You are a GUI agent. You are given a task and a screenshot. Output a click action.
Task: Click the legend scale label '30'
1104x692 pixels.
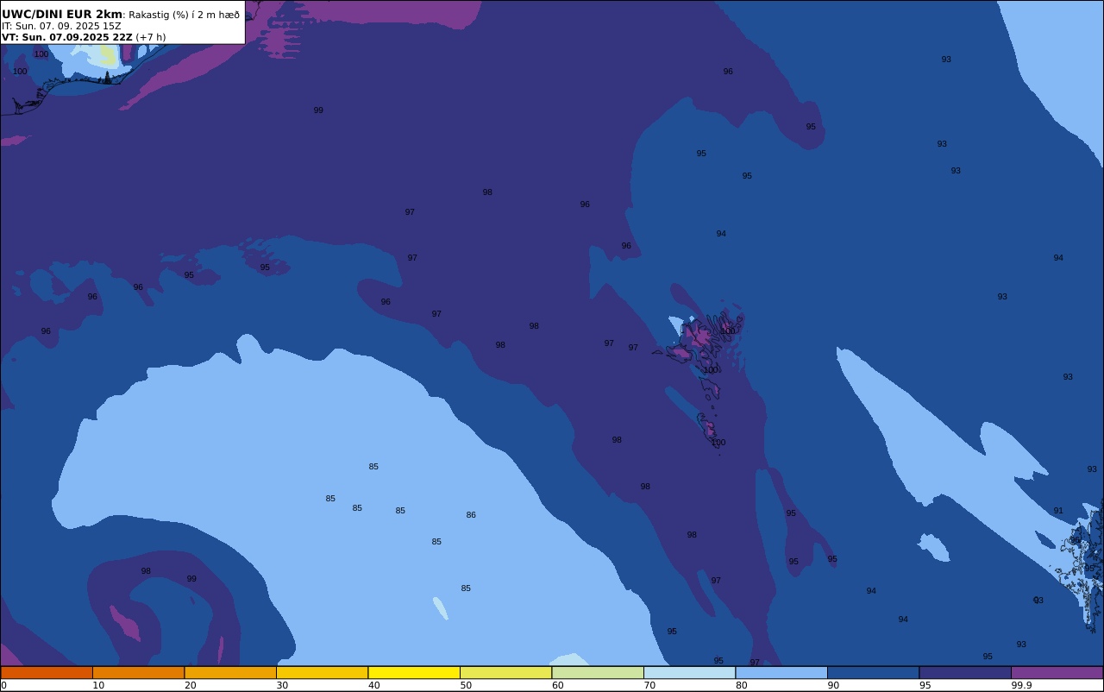click(282, 685)
